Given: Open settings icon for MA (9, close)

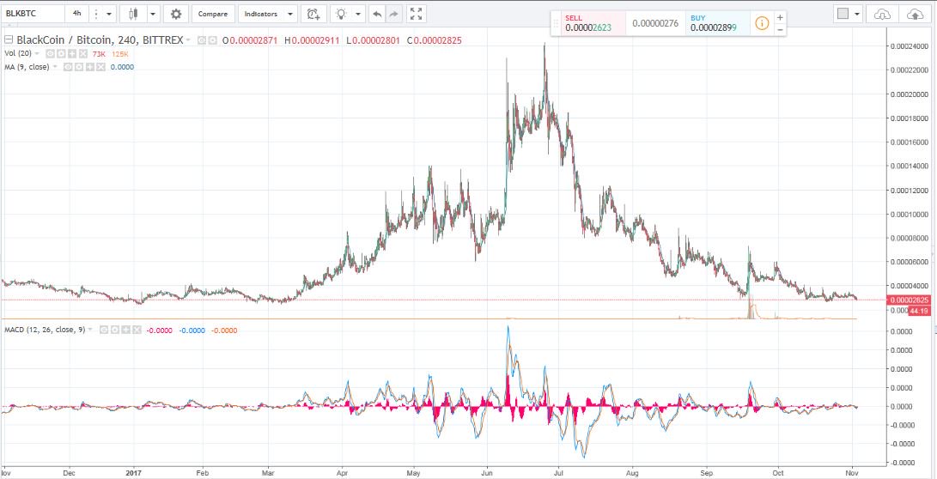Looking at the screenshot, I should [79, 67].
